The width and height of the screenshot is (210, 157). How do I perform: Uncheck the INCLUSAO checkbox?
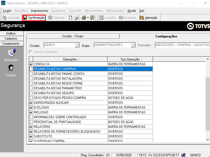point(31,112)
